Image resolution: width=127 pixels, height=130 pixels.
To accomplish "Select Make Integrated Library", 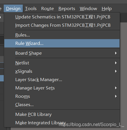I will click(62, 123).
